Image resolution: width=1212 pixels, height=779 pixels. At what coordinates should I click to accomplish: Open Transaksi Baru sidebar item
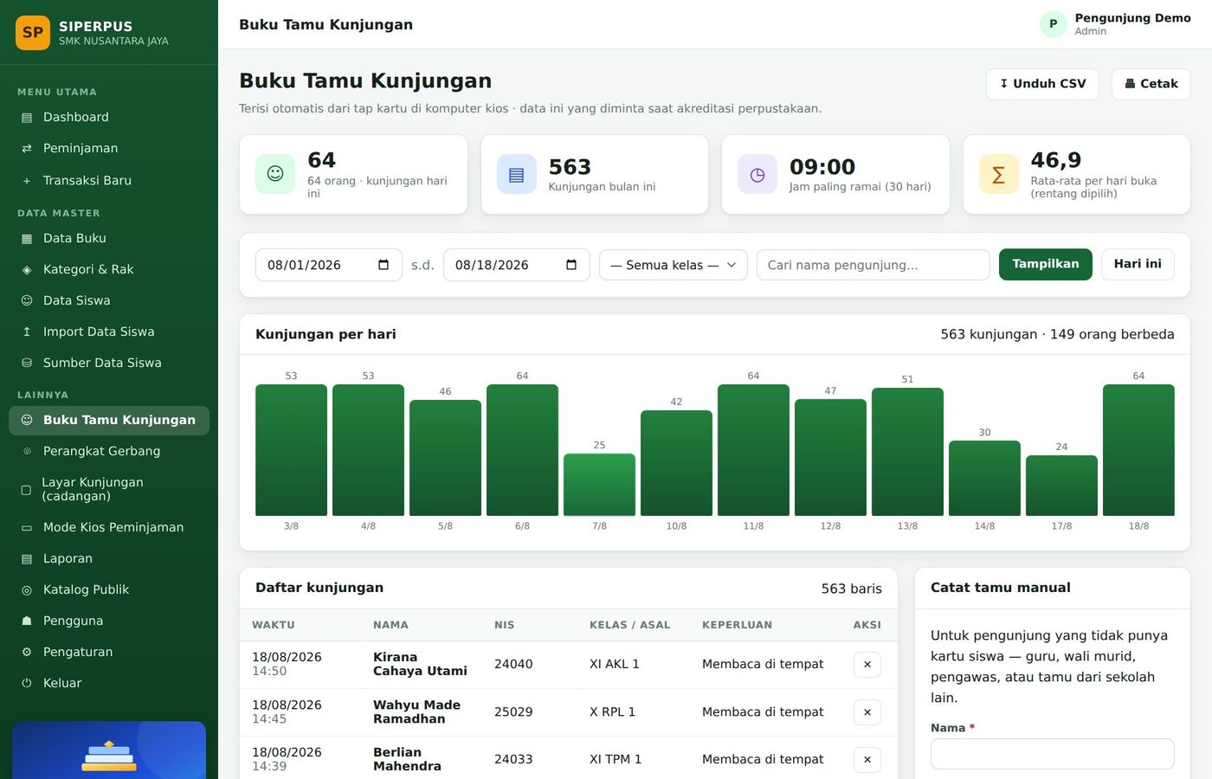(109, 180)
